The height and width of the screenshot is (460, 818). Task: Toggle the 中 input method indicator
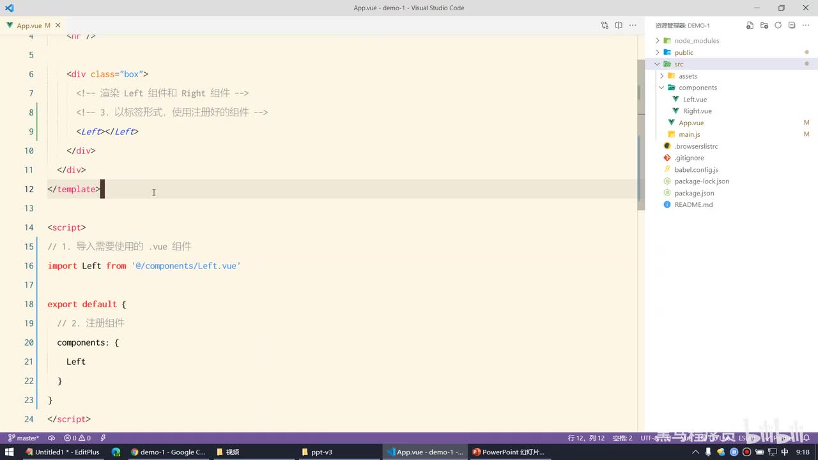point(785,452)
